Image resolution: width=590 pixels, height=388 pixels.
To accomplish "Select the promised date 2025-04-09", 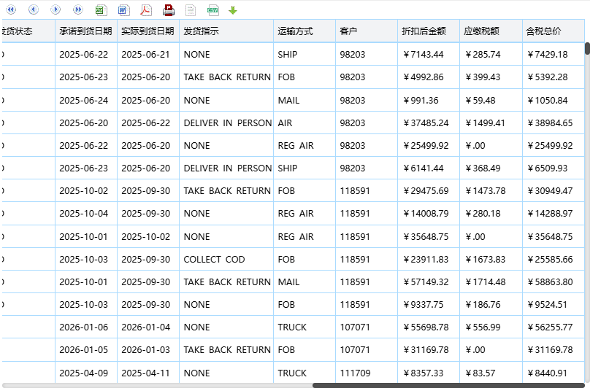I will (86, 373).
